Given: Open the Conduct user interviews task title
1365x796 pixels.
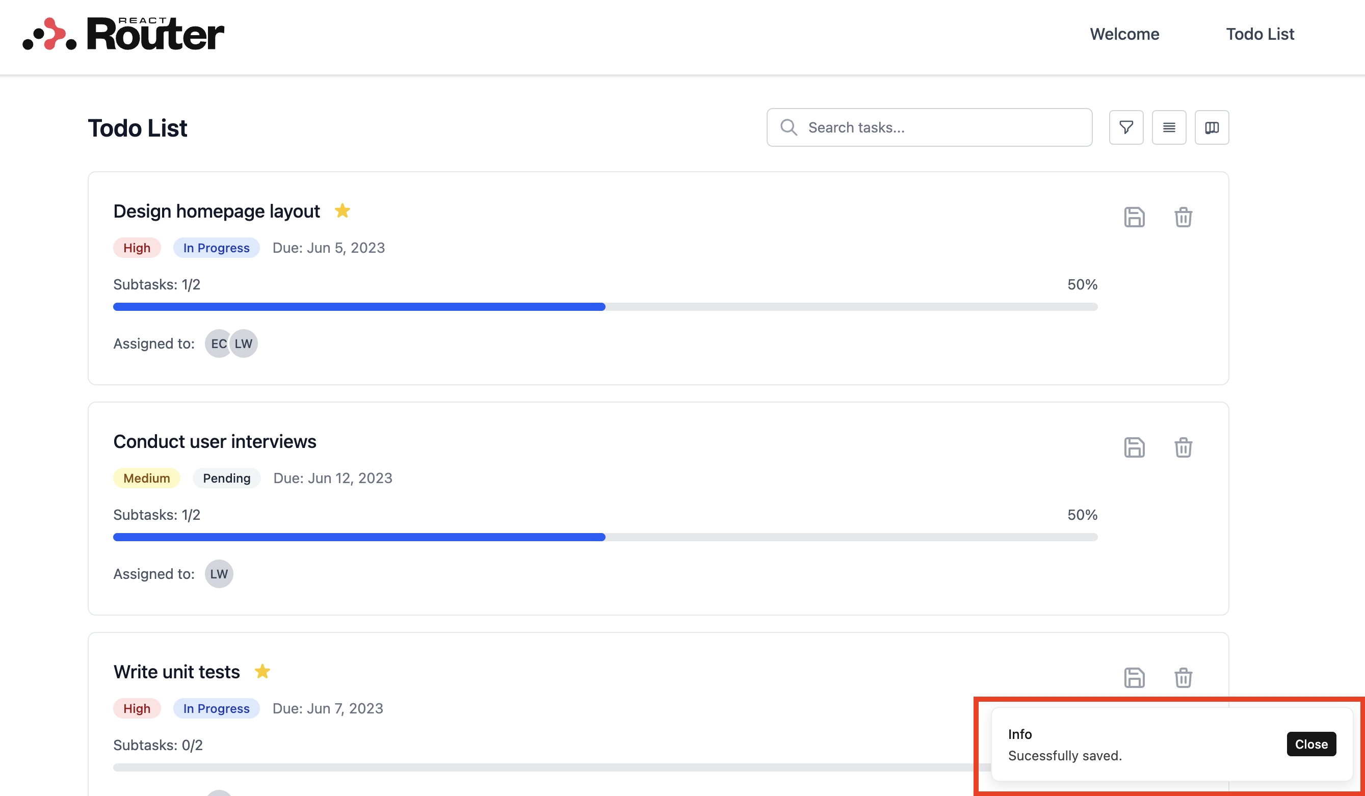Looking at the screenshot, I should click(215, 441).
